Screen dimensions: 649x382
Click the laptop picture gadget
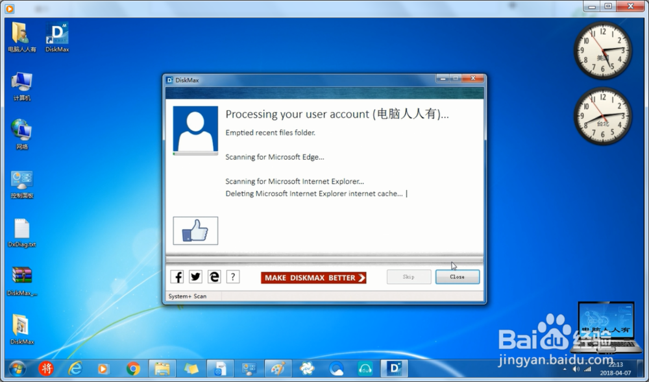[x=606, y=327]
